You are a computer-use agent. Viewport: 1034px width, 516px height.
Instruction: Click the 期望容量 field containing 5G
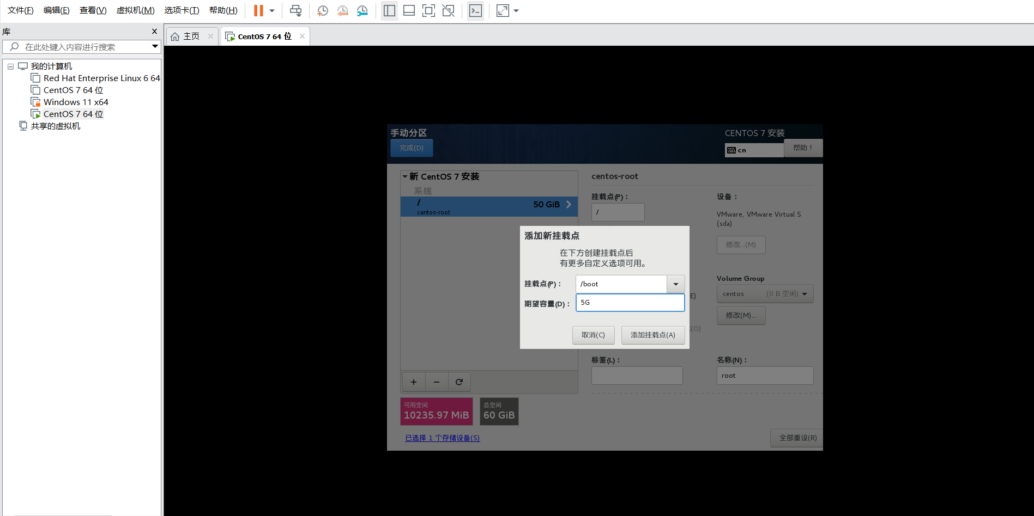630,303
